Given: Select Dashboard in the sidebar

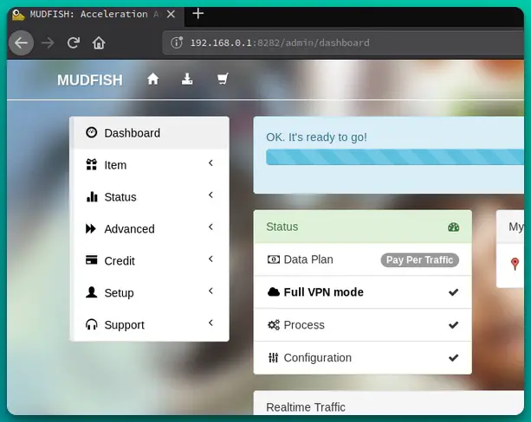Looking at the screenshot, I should [x=149, y=133].
